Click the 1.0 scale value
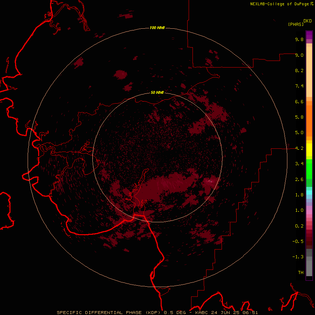The image size is (315, 315). pyautogui.click(x=299, y=210)
